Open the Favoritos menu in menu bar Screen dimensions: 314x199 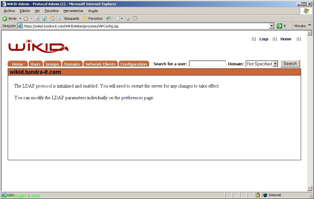tap(52, 11)
